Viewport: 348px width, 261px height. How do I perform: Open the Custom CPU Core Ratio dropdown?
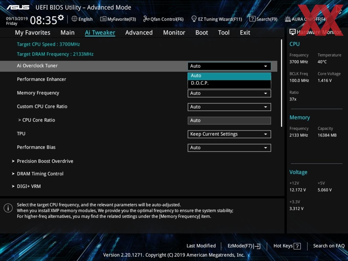click(229, 107)
